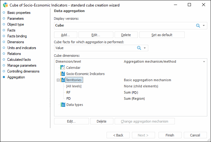Click the Finish button
This screenshot has width=211, height=142.
[x=170, y=135]
